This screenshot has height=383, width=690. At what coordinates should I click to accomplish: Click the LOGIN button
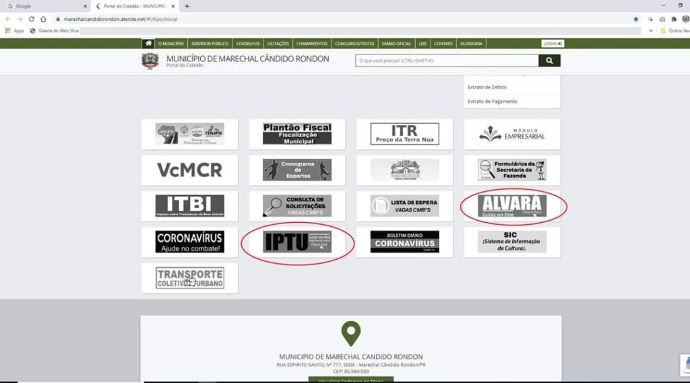[553, 44]
